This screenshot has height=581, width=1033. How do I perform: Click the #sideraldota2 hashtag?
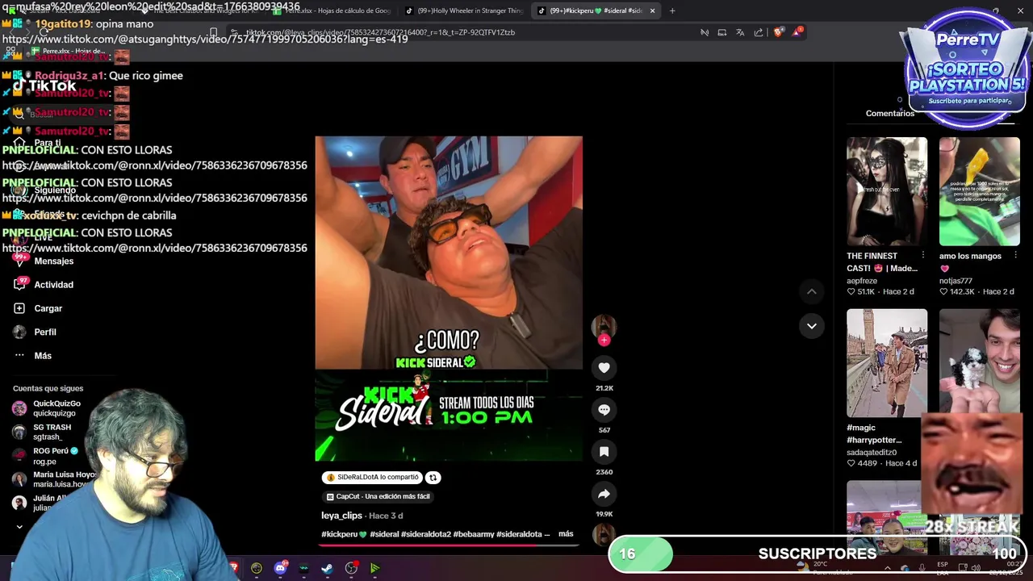[x=425, y=534]
